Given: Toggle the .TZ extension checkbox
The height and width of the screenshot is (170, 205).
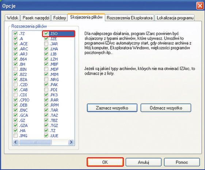Looking at the screenshot, I should click(46, 130).
